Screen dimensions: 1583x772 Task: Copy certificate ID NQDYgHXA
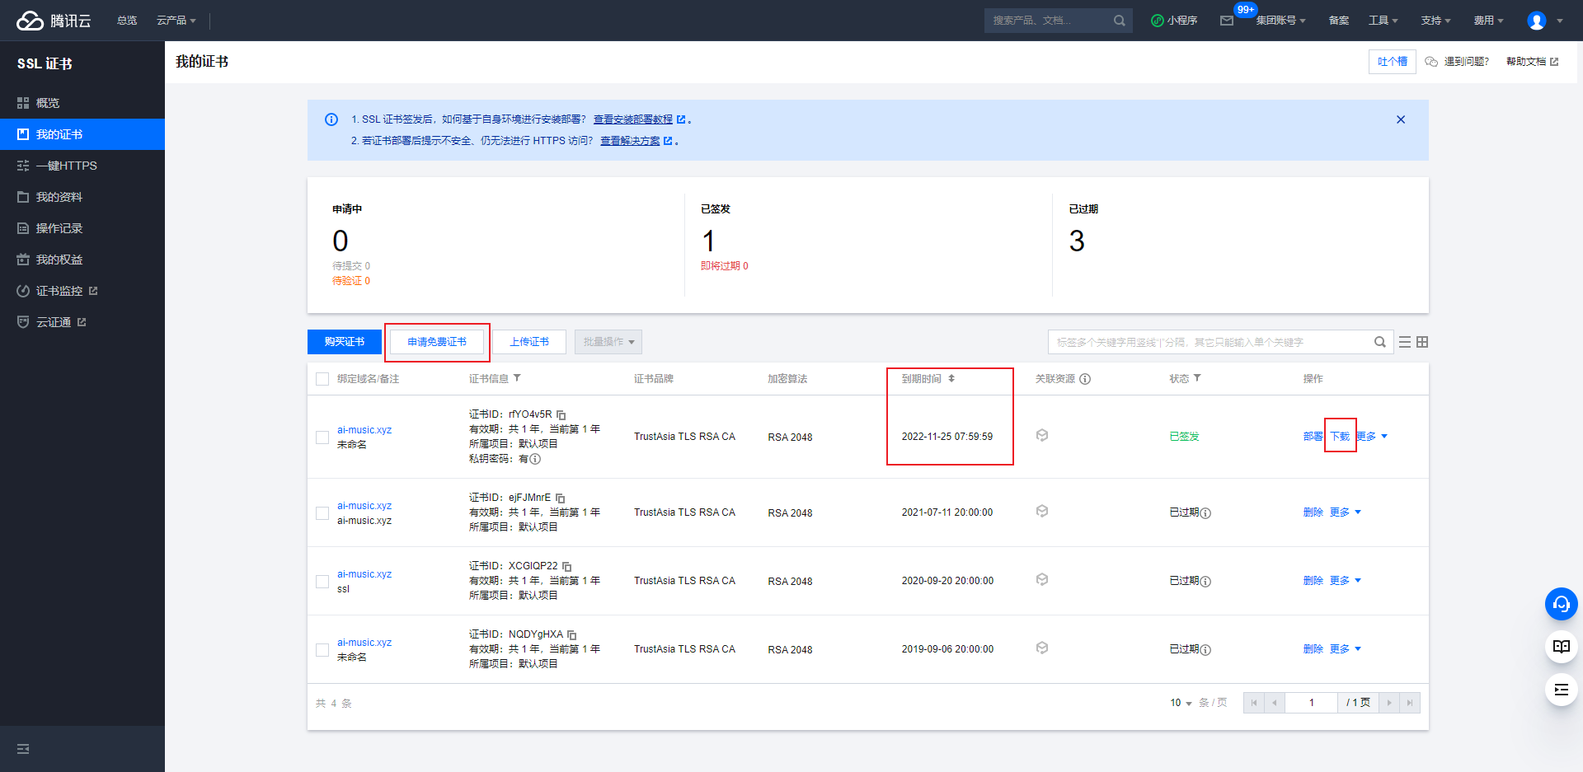[x=572, y=634]
